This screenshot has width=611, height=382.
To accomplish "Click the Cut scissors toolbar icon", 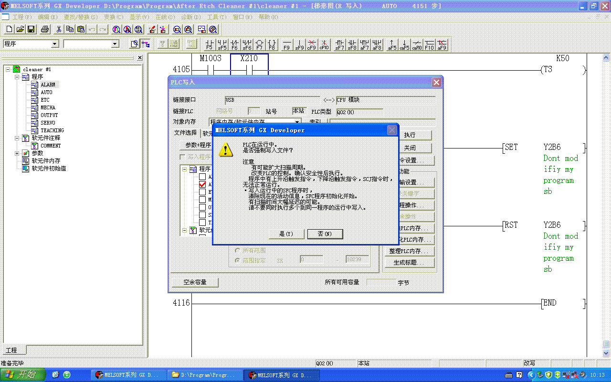I will tap(59, 29).
